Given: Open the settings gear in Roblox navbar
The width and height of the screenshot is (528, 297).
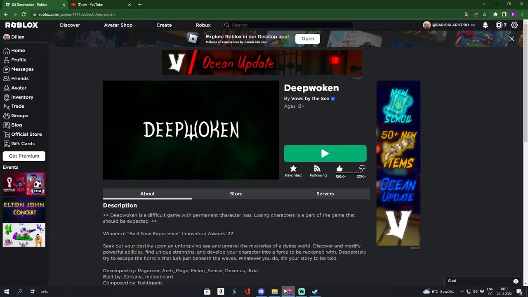Looking at the screenshot, I should [514, 25].
